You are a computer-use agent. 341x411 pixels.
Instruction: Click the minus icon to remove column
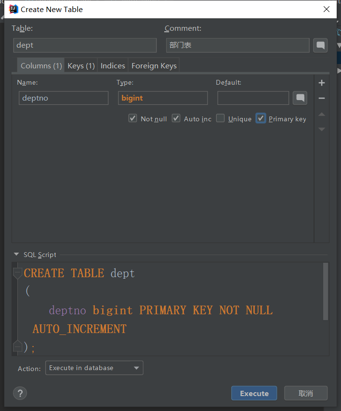(x=322, y=98)
